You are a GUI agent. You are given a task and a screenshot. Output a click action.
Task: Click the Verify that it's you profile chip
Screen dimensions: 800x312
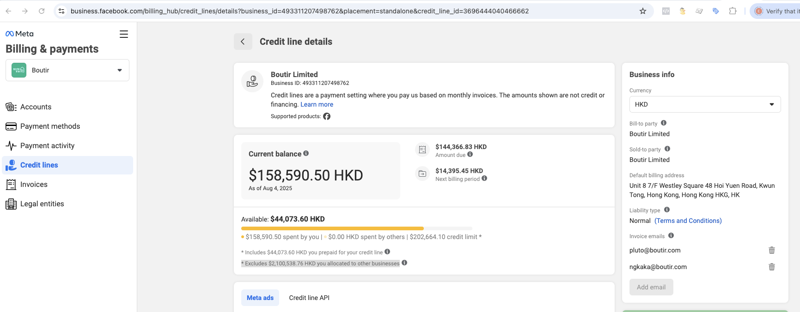[x=776, y=11]
